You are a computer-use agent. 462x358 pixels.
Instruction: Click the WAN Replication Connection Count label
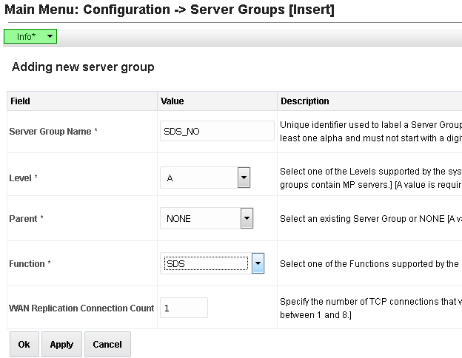[81, 308]
